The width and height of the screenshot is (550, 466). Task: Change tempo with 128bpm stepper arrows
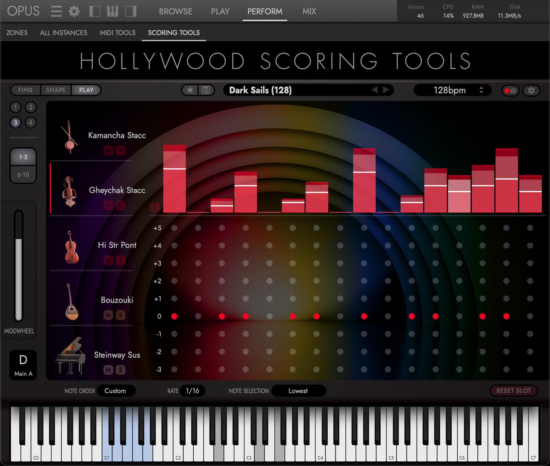(x=481, y=90)
